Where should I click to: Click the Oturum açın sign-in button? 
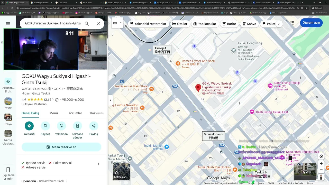[x=311, y=23]
